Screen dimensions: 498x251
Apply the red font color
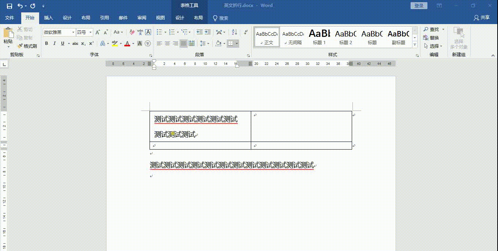tap(127, 43)
